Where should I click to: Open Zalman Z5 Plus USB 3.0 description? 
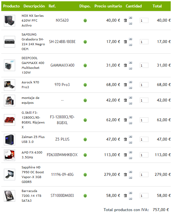click(33, 139)
